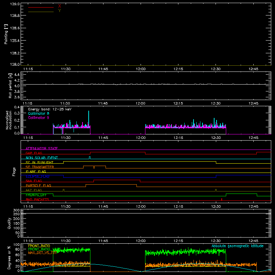This screenshot has height=275, width=275.
Task: Click the Quality axis title
Action: point(9,223)
